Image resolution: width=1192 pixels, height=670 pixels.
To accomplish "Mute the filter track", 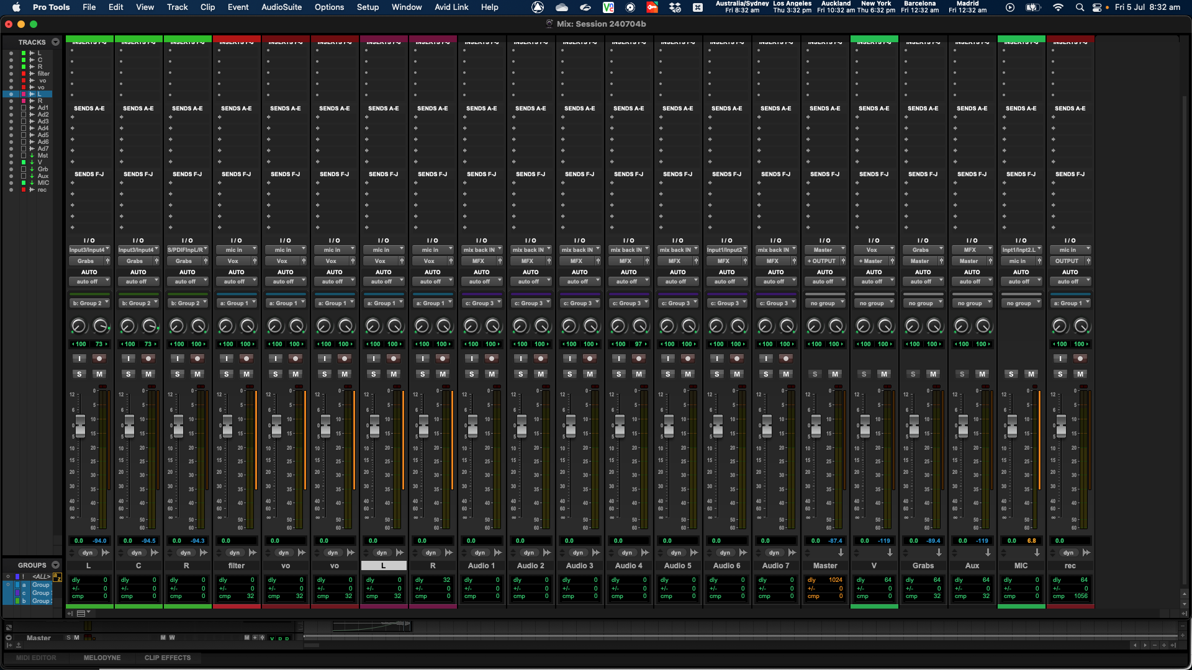I will [246, 374].
